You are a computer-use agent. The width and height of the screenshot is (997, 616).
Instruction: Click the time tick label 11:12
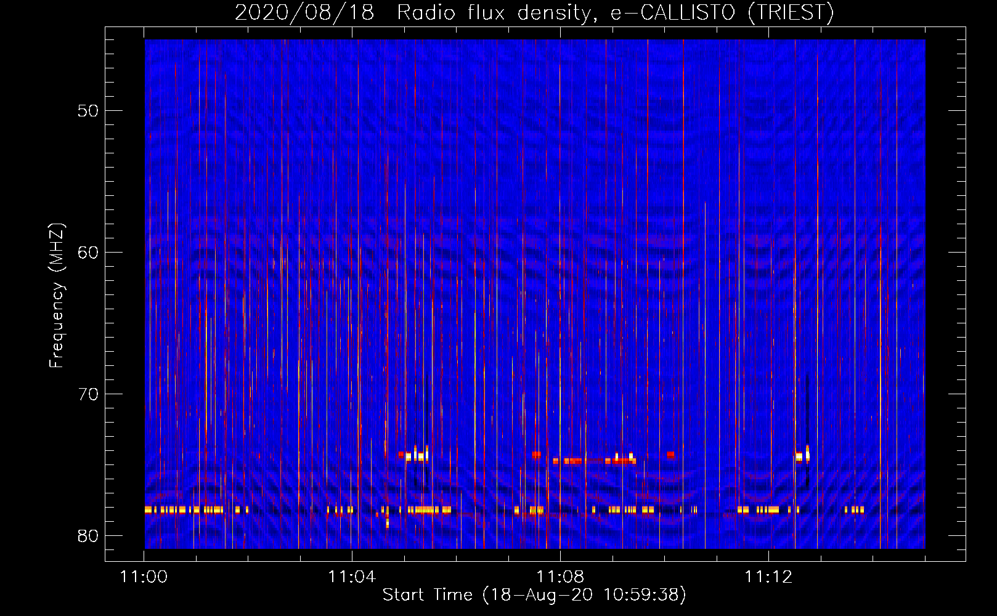tap(768, 577)
